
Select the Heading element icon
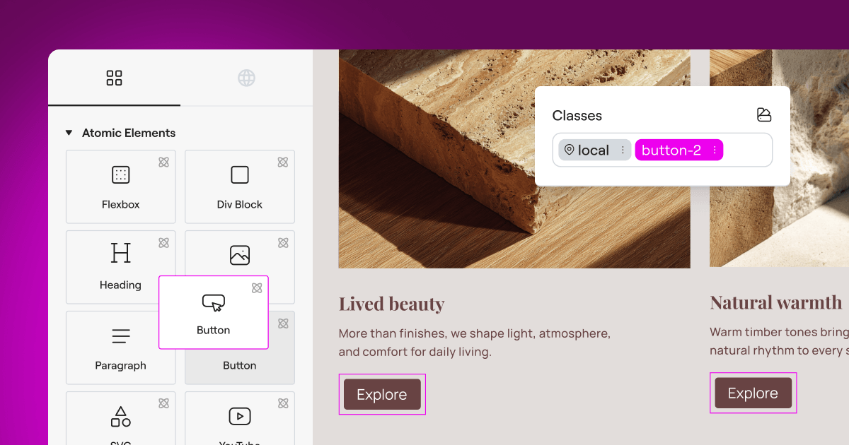[x=120, y=253]
